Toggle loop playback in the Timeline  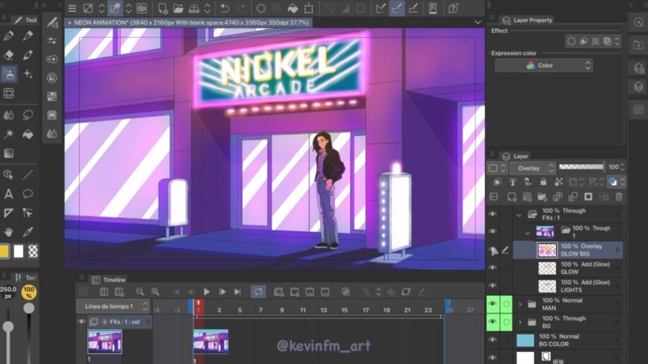(x=258, y=291)
